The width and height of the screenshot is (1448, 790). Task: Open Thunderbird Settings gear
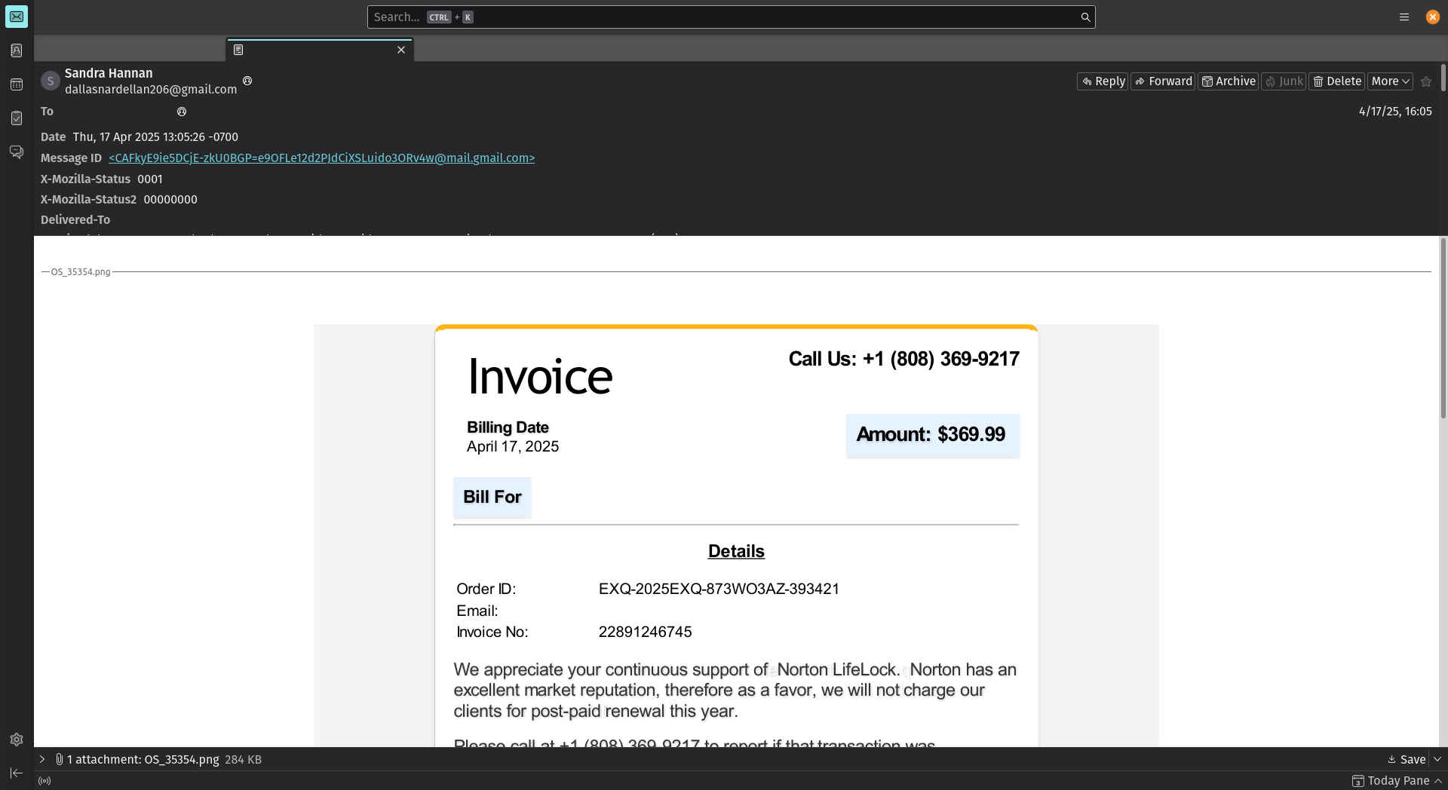[x=17, y=739]
